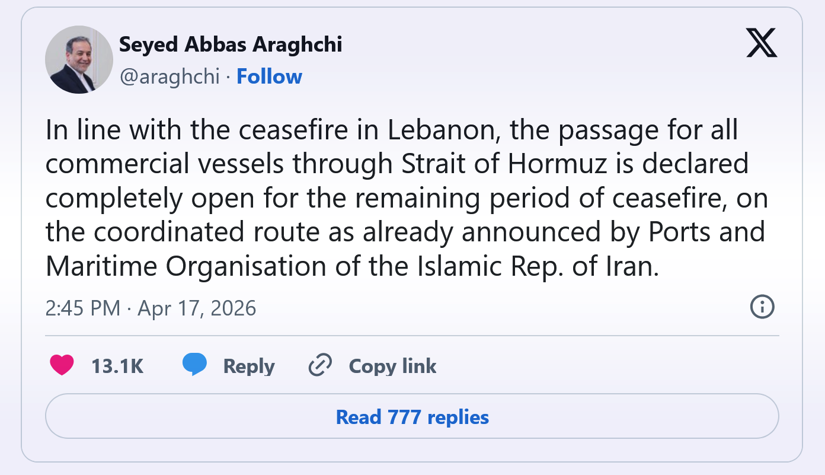Click the chain link icon to copy link

point(320,365)
